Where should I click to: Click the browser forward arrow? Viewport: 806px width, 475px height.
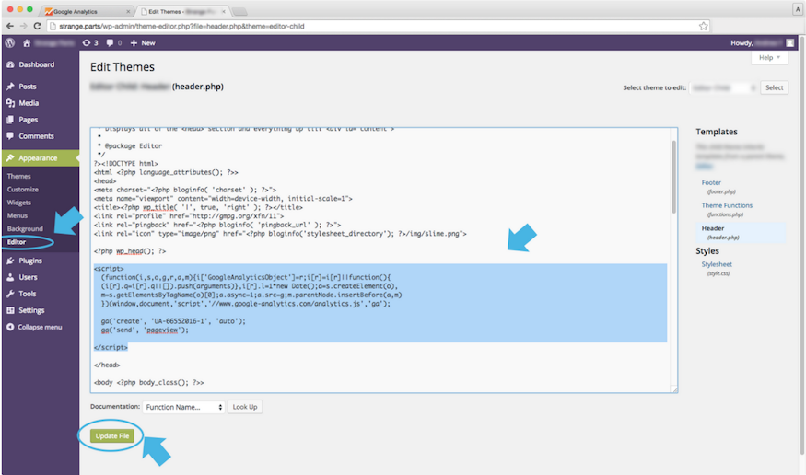tap(24, 26)
